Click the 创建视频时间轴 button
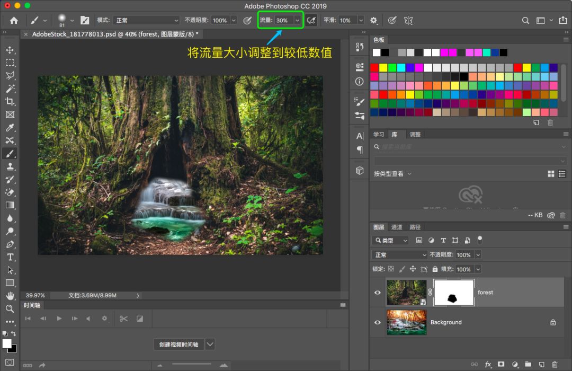The width and height of the screenshot is (572, 371). pyautogui.click(x=178, y=344)
